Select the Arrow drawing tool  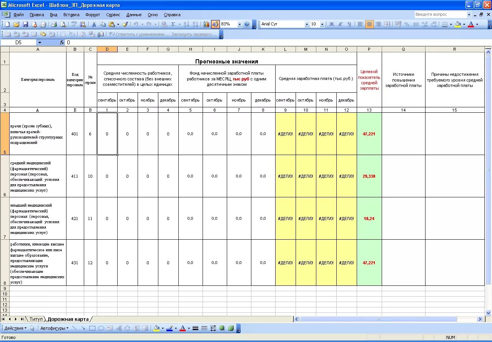point(83,328)
